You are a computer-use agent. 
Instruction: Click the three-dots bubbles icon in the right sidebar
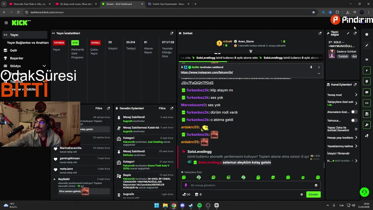point(367,136)
